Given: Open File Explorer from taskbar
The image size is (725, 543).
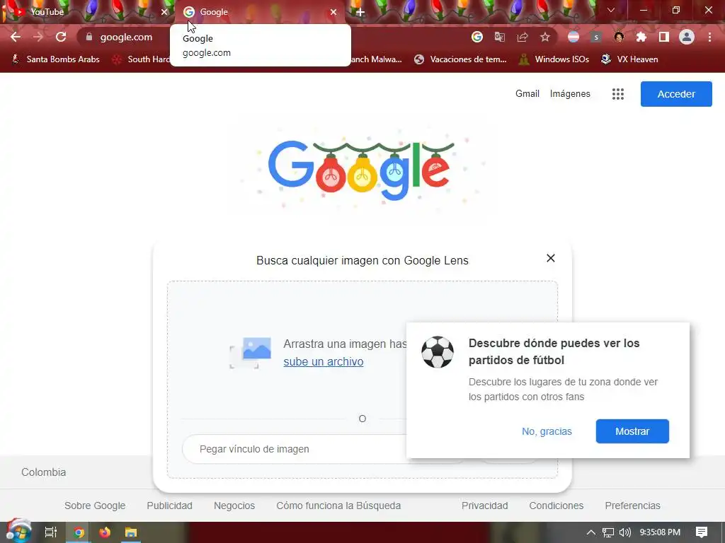Looking at the screenshot, I should coord(131,532).
